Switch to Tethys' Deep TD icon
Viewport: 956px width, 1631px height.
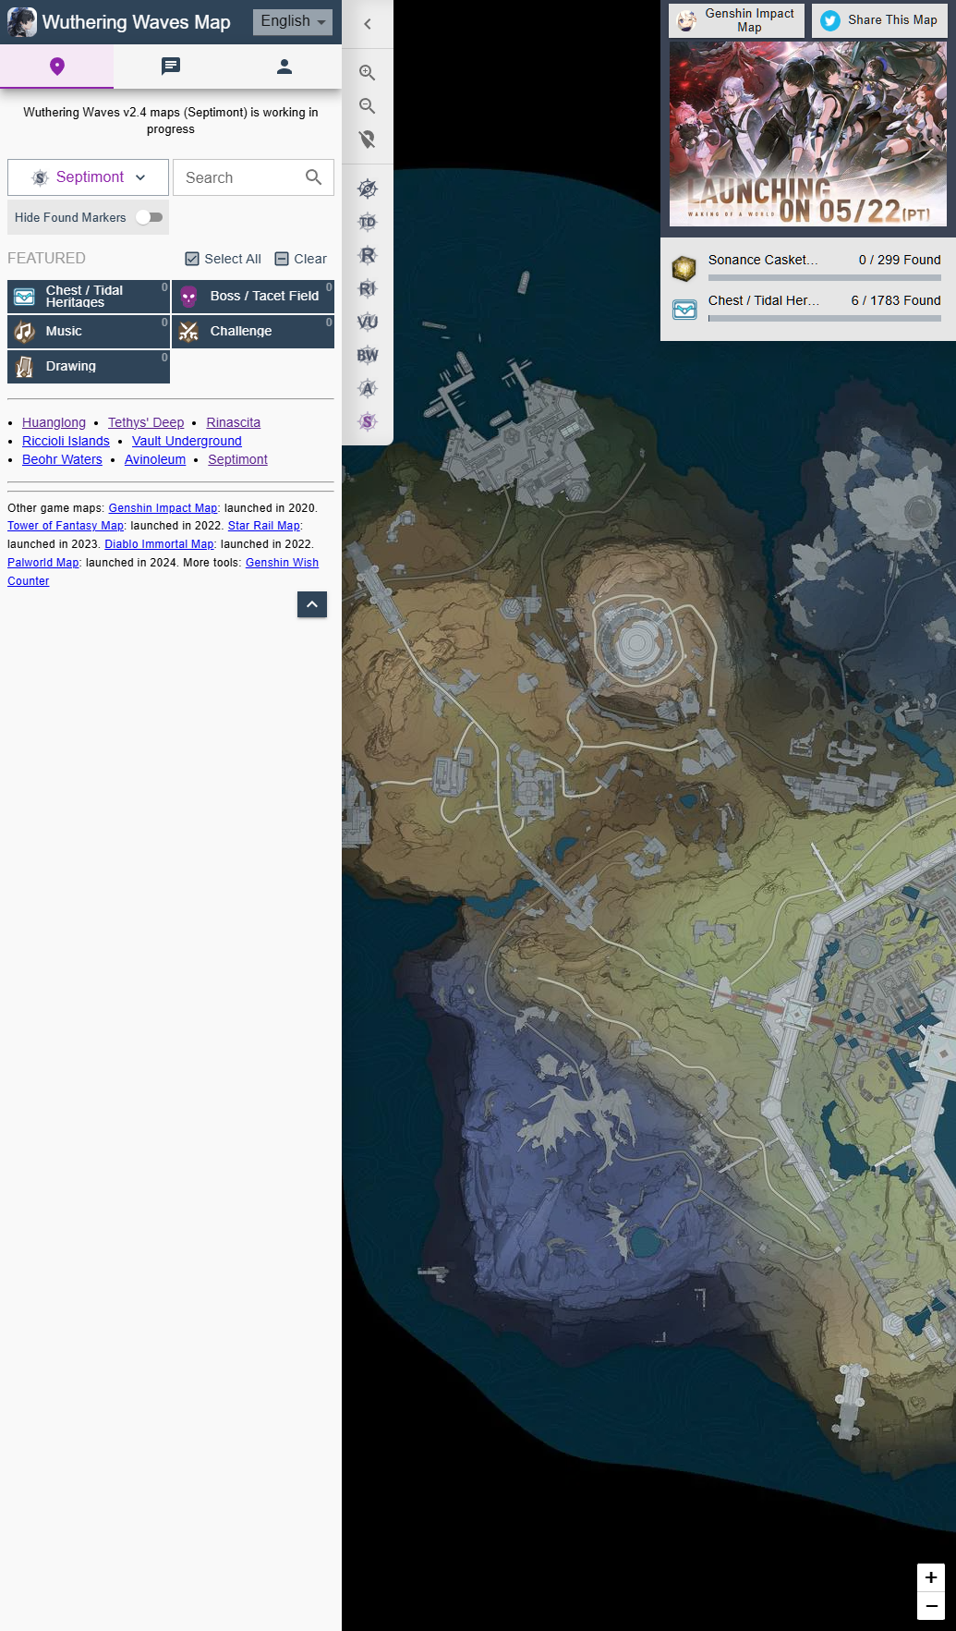pyautogui.click(x=368, y=223)
